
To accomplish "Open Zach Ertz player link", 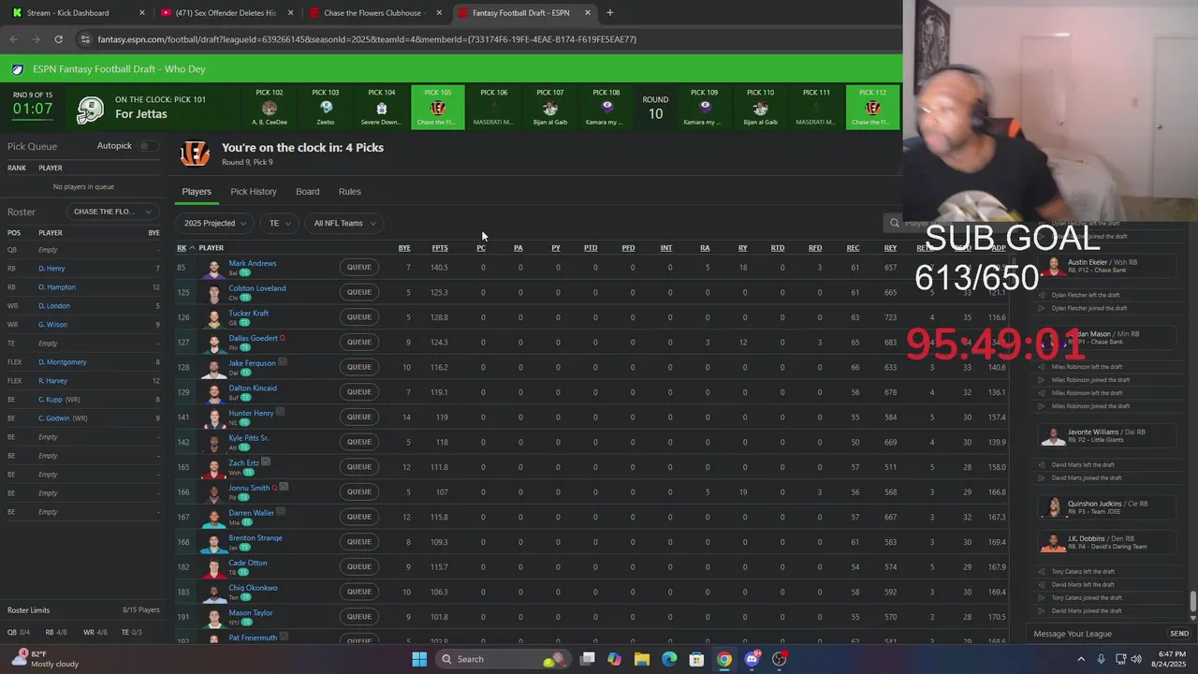I will pos(243,462).
